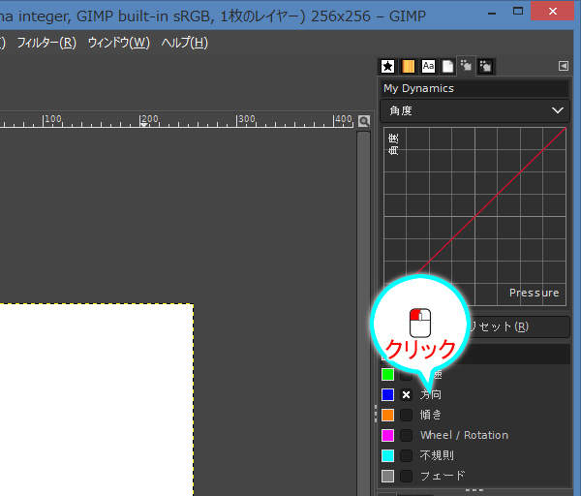Uncheck the 方向 checkbox

407,395
